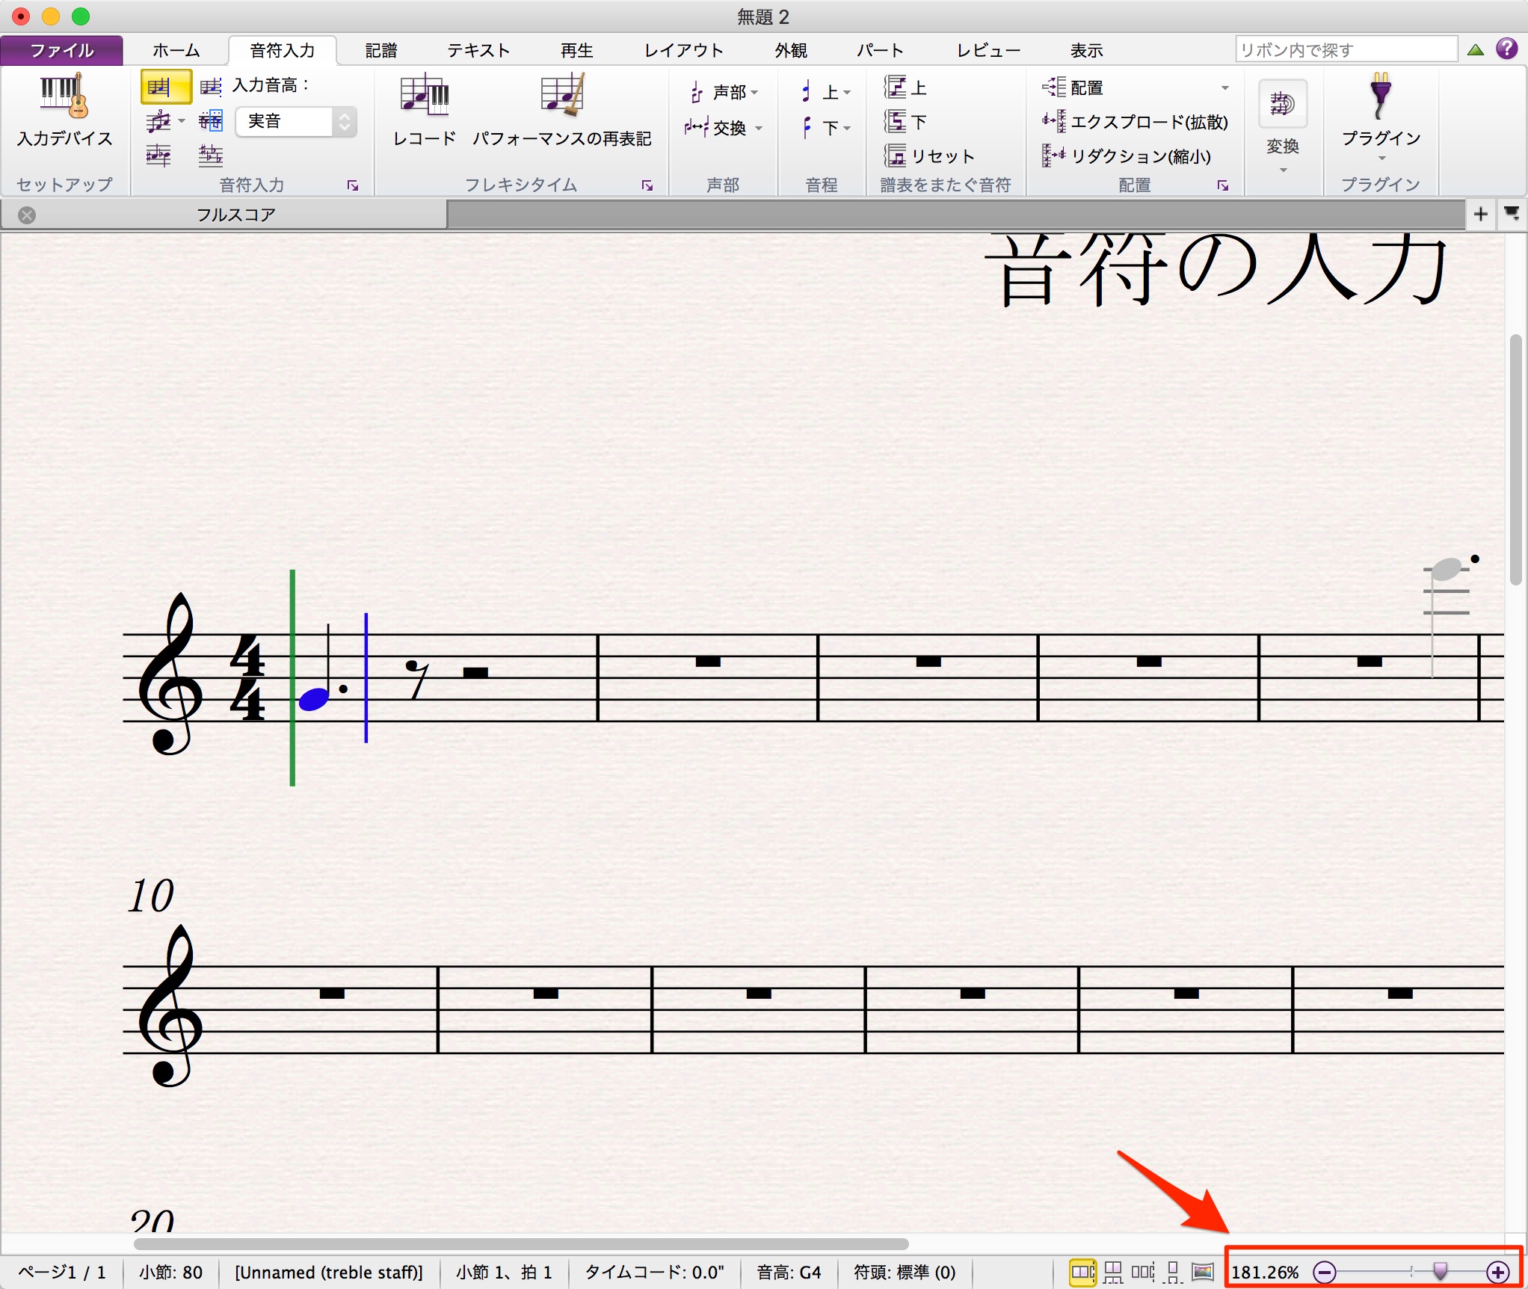Click the zoom out minus button
Image resolution: width=1528 pixels, height=1289 pixels.
coord(1324,1272)
